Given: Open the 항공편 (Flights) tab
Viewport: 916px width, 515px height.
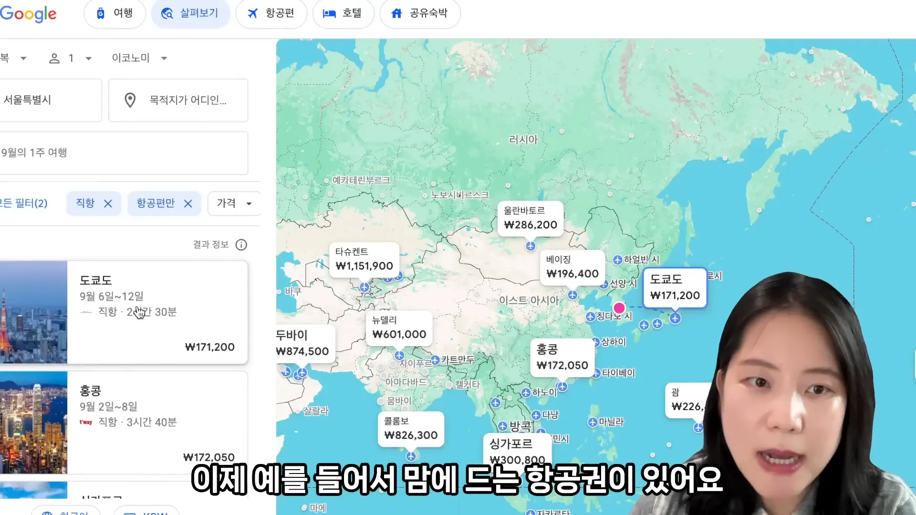Looking at the screenshot, I should tap(271, 13).
